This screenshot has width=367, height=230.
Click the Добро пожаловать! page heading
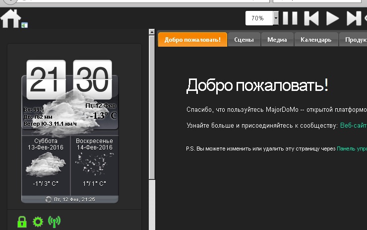tap(257, 85)
